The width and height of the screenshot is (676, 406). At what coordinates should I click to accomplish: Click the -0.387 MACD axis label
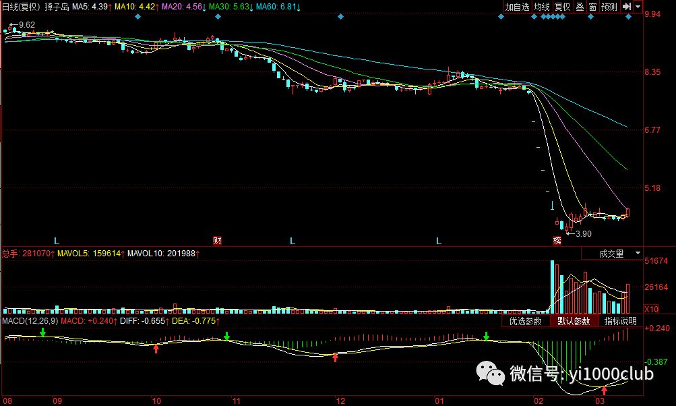[657, 361]
